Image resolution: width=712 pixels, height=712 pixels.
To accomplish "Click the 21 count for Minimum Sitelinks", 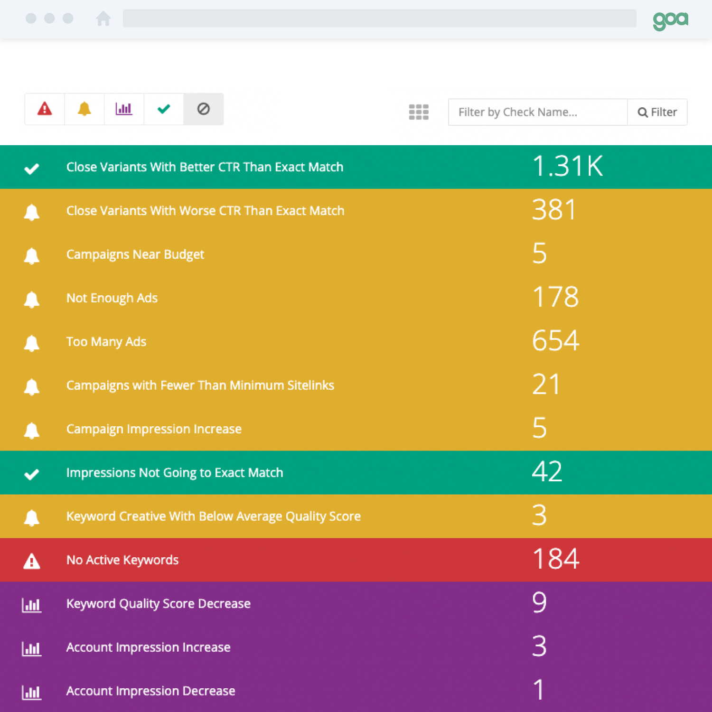I will [x=546, y=384].
